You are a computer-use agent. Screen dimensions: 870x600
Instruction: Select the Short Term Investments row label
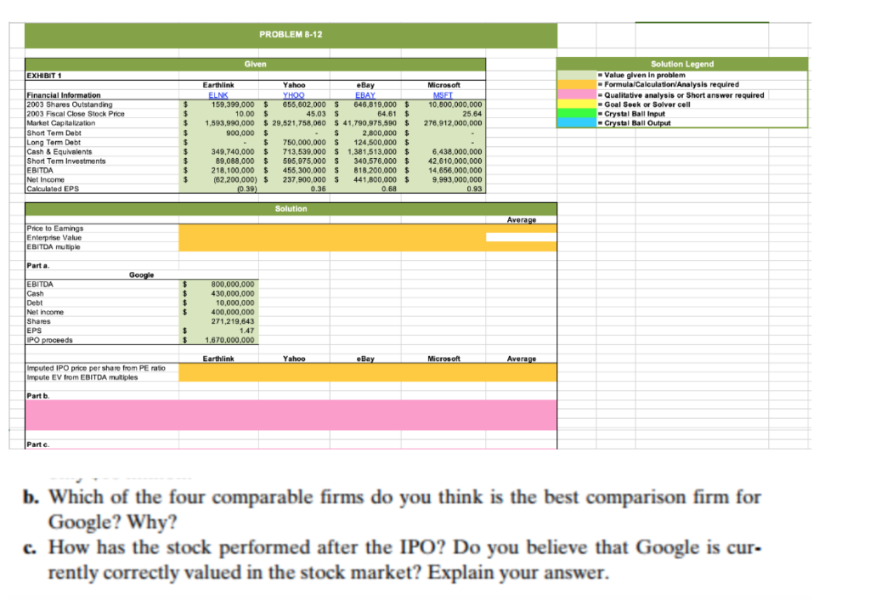[x=66, y=161]
